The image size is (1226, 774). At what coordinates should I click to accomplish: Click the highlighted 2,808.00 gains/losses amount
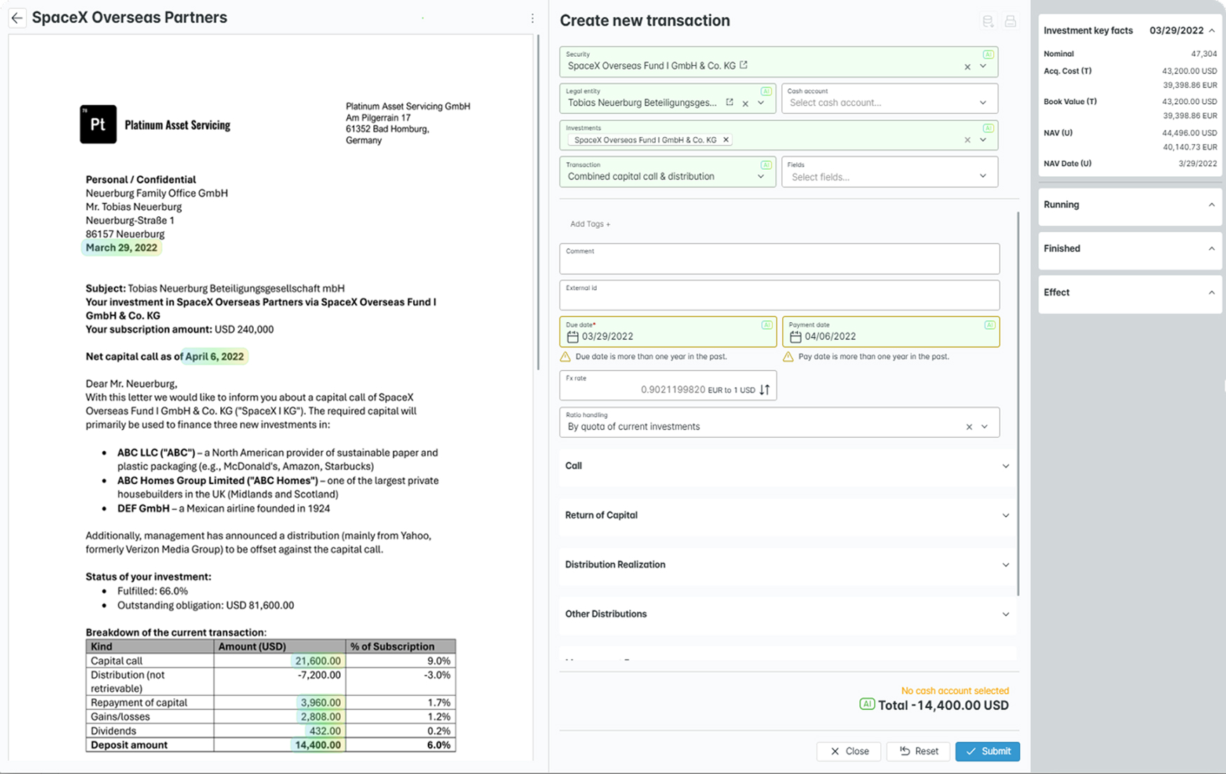321,716
